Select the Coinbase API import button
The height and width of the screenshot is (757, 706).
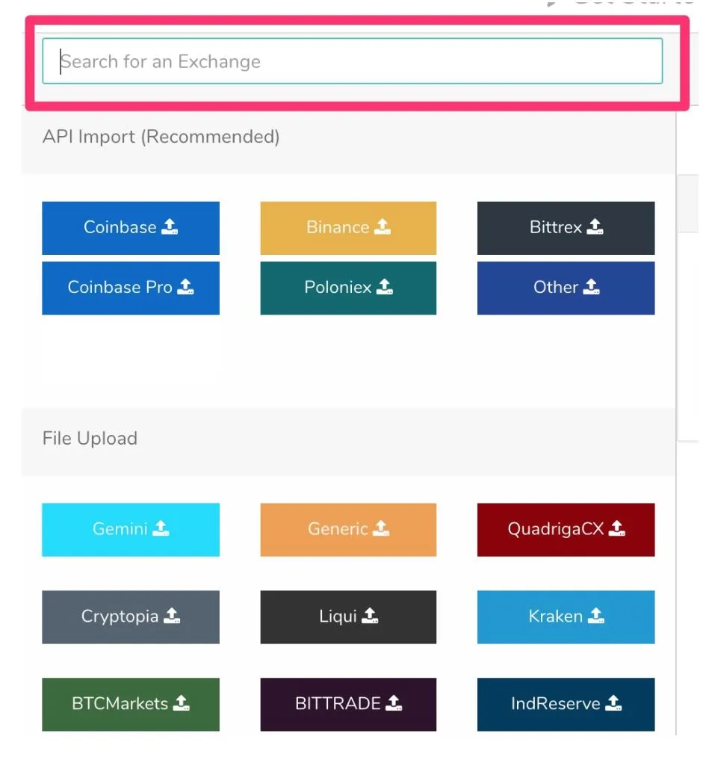[x=131, y=227]
